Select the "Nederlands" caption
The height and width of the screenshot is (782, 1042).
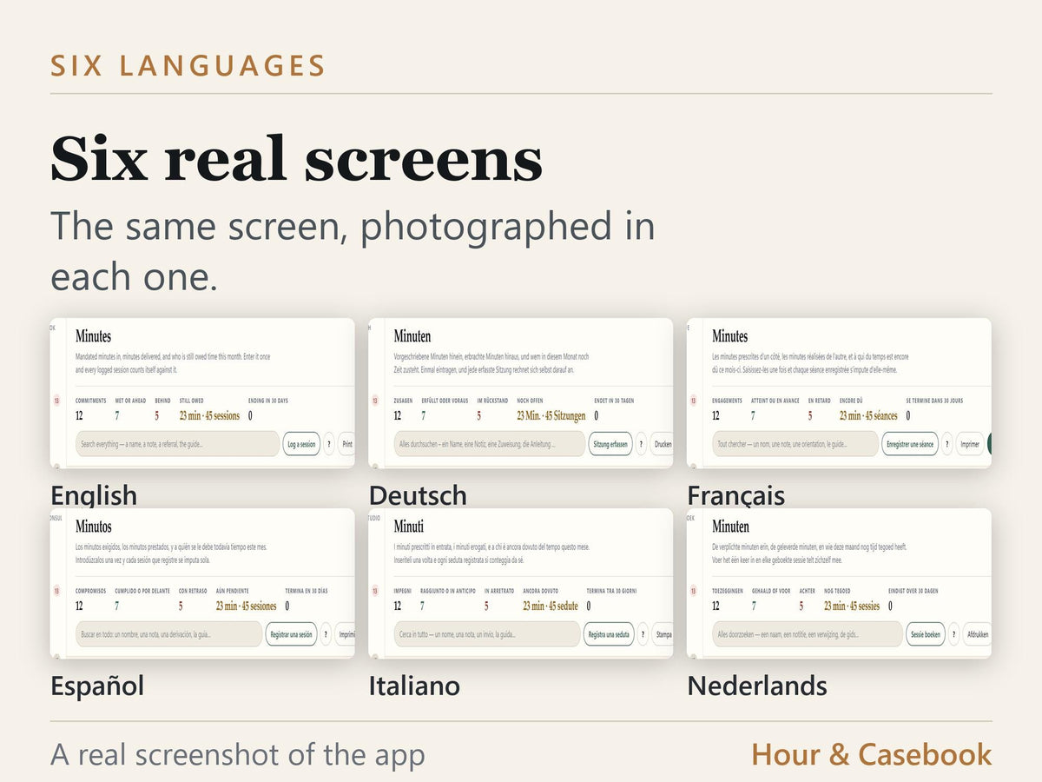click(x=757, y=686)
